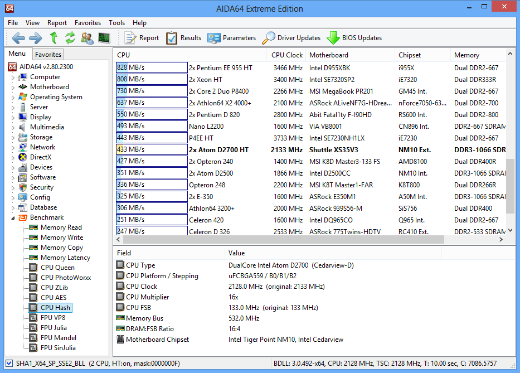Click the two-users toolbar icon
520x373 pixels.
[87, 38]
